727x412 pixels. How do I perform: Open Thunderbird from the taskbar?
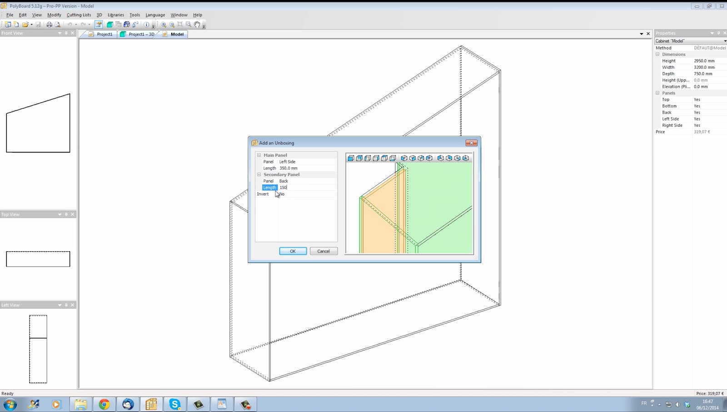tap(128, 404)
